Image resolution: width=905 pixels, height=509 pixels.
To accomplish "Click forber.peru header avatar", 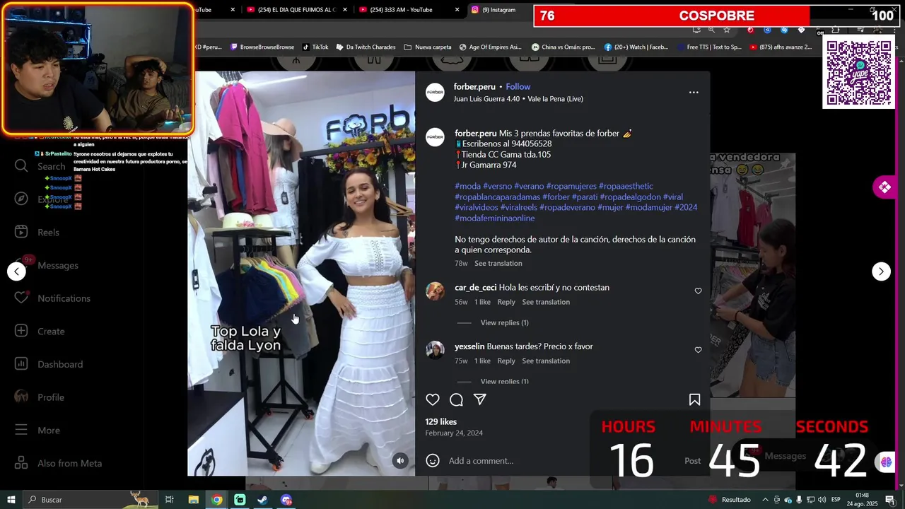I will coord(435,93).
